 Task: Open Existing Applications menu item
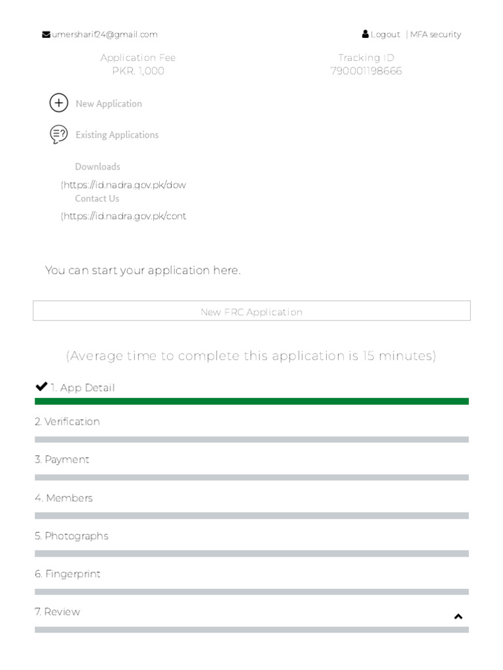pyautogui.click(x=117, y=135)
